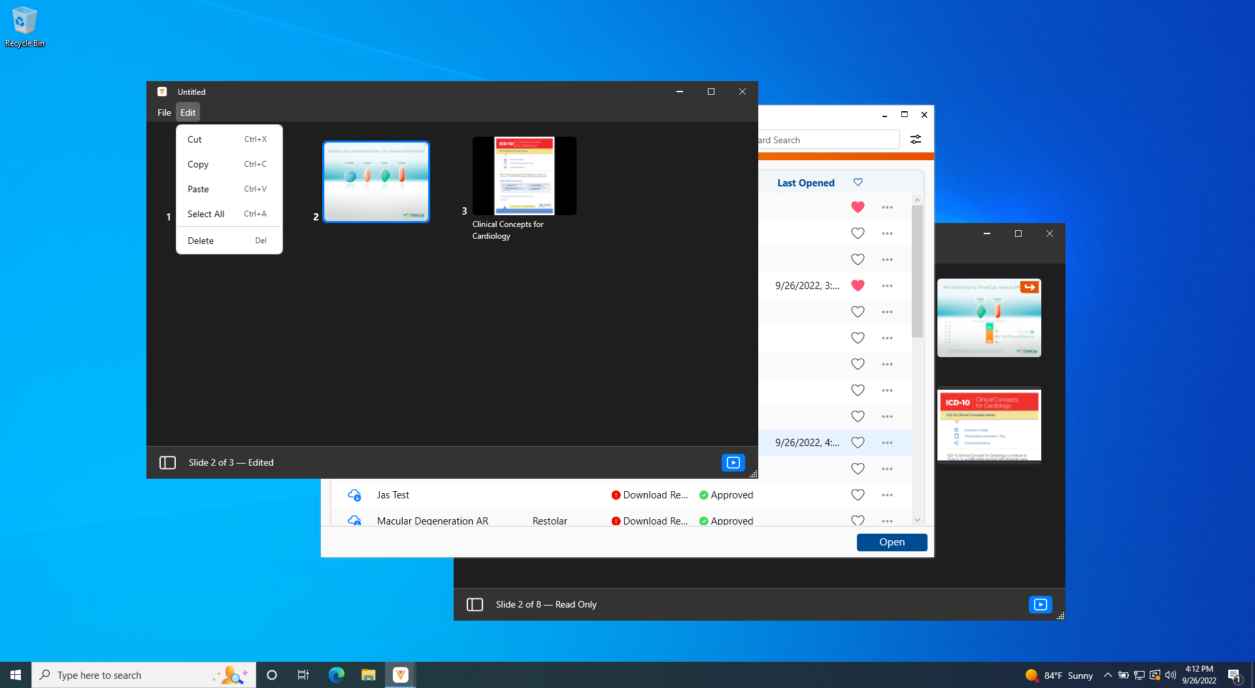Show hidden system tray icons chevron
Viewport: 1255px width, 688px height.
pyautogui.click(x=1107, y=675)
